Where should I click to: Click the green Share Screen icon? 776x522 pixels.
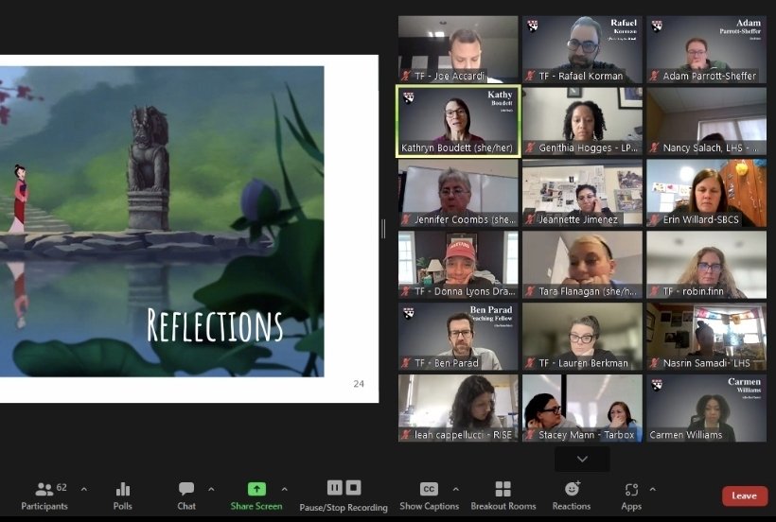[256, 489]
